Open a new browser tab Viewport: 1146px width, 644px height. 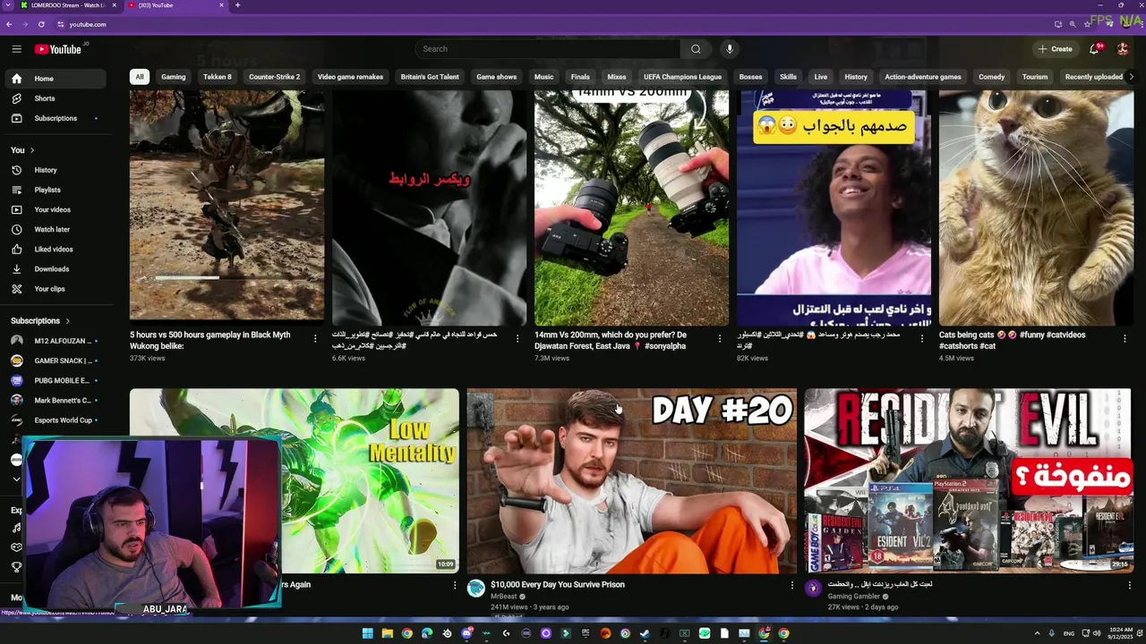point(237,5)
